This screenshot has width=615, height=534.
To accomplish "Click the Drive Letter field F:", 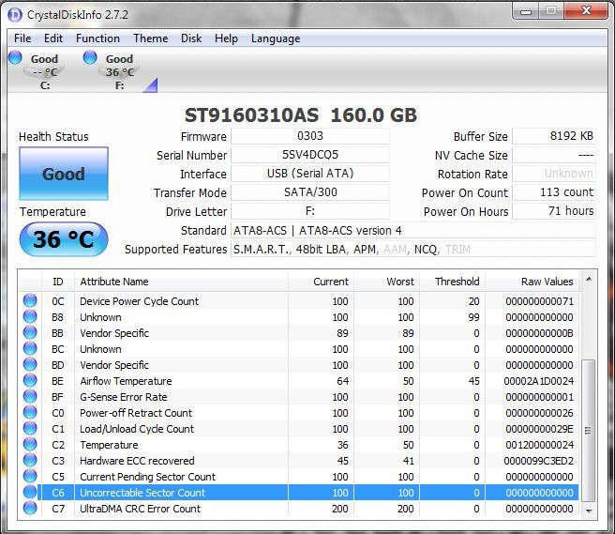I will [310, 211].
